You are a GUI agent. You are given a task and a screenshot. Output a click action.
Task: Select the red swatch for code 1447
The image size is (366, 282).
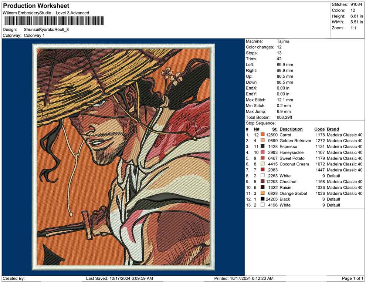pos(262,170)
